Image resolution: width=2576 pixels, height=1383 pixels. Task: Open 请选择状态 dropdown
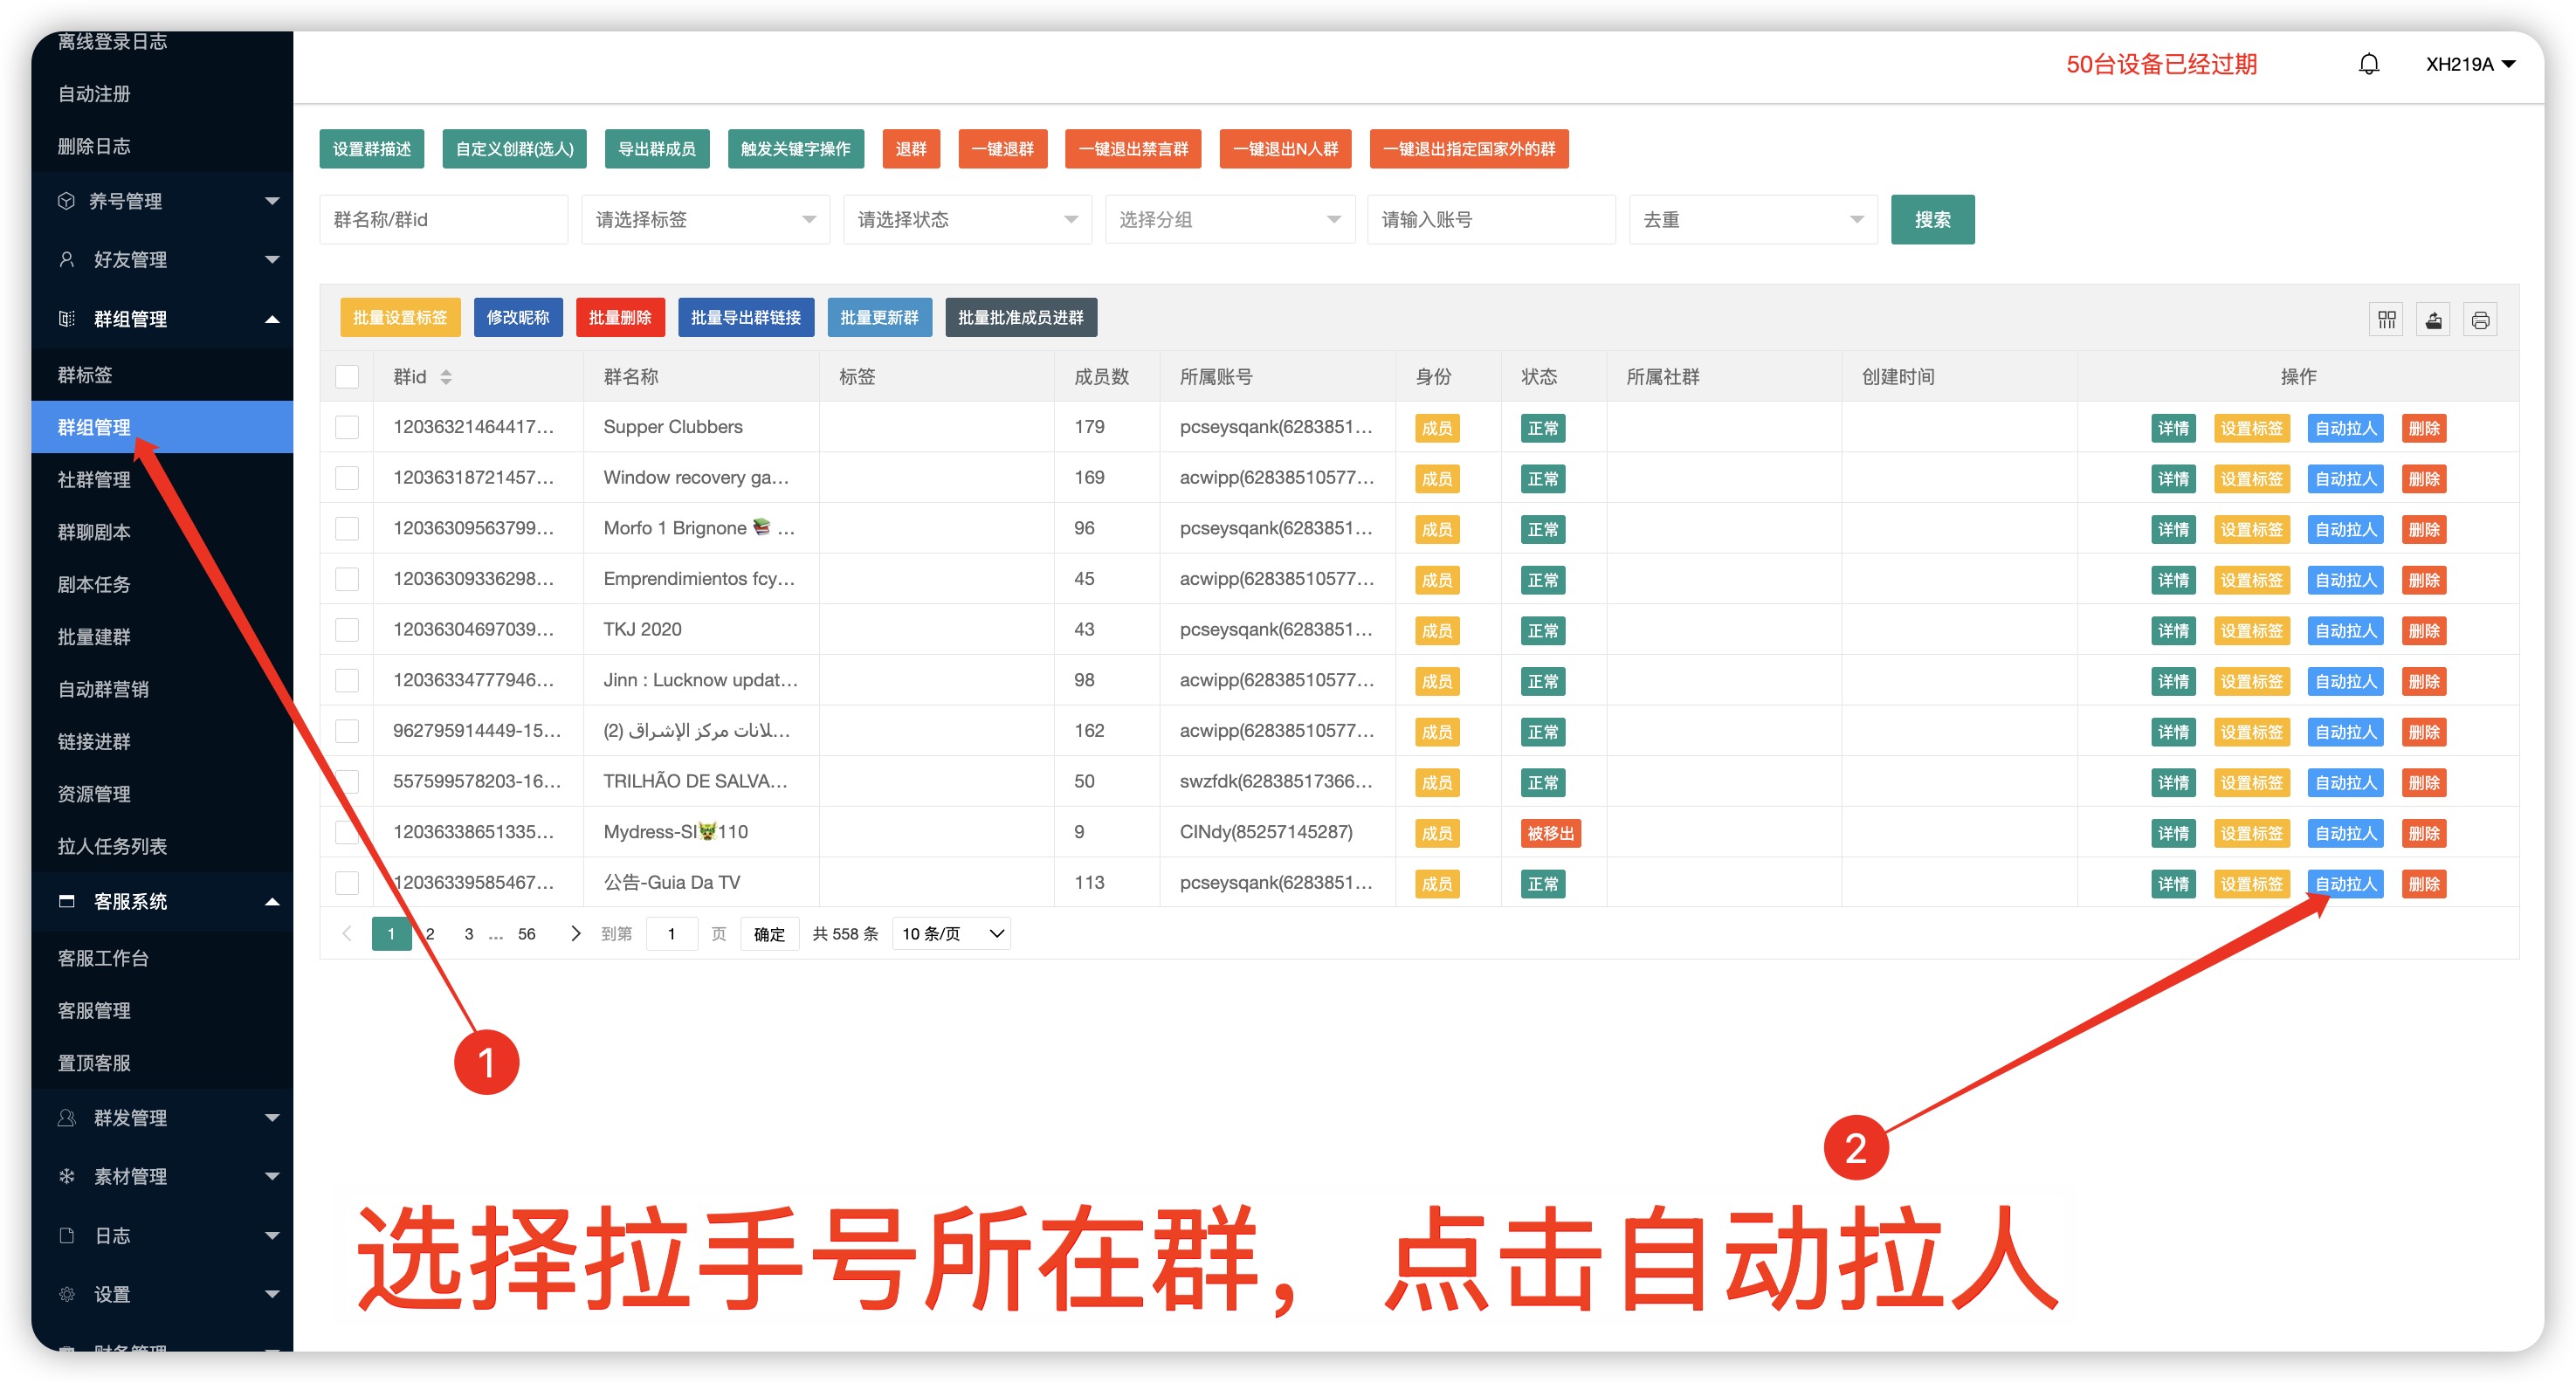967,219
